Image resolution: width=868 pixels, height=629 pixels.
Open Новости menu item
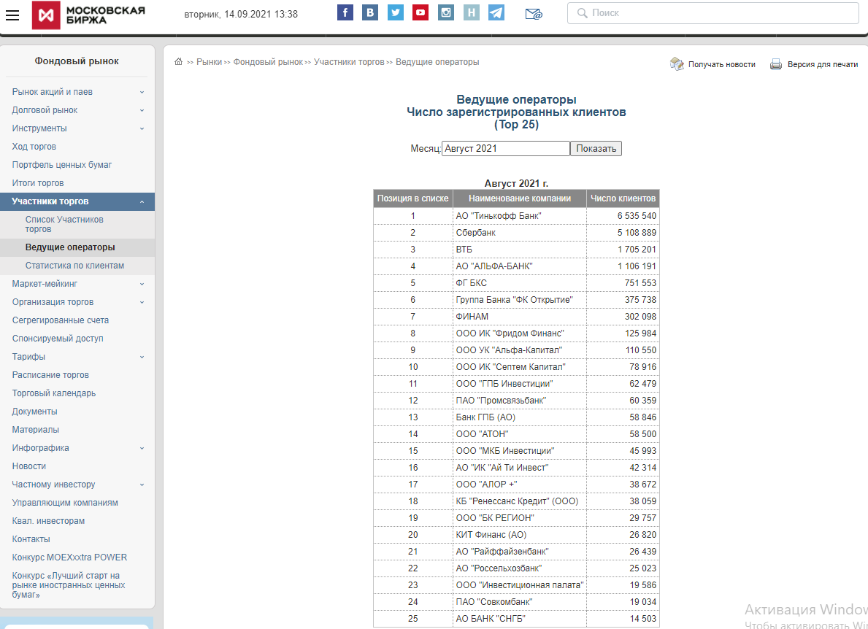click(28, 466)
